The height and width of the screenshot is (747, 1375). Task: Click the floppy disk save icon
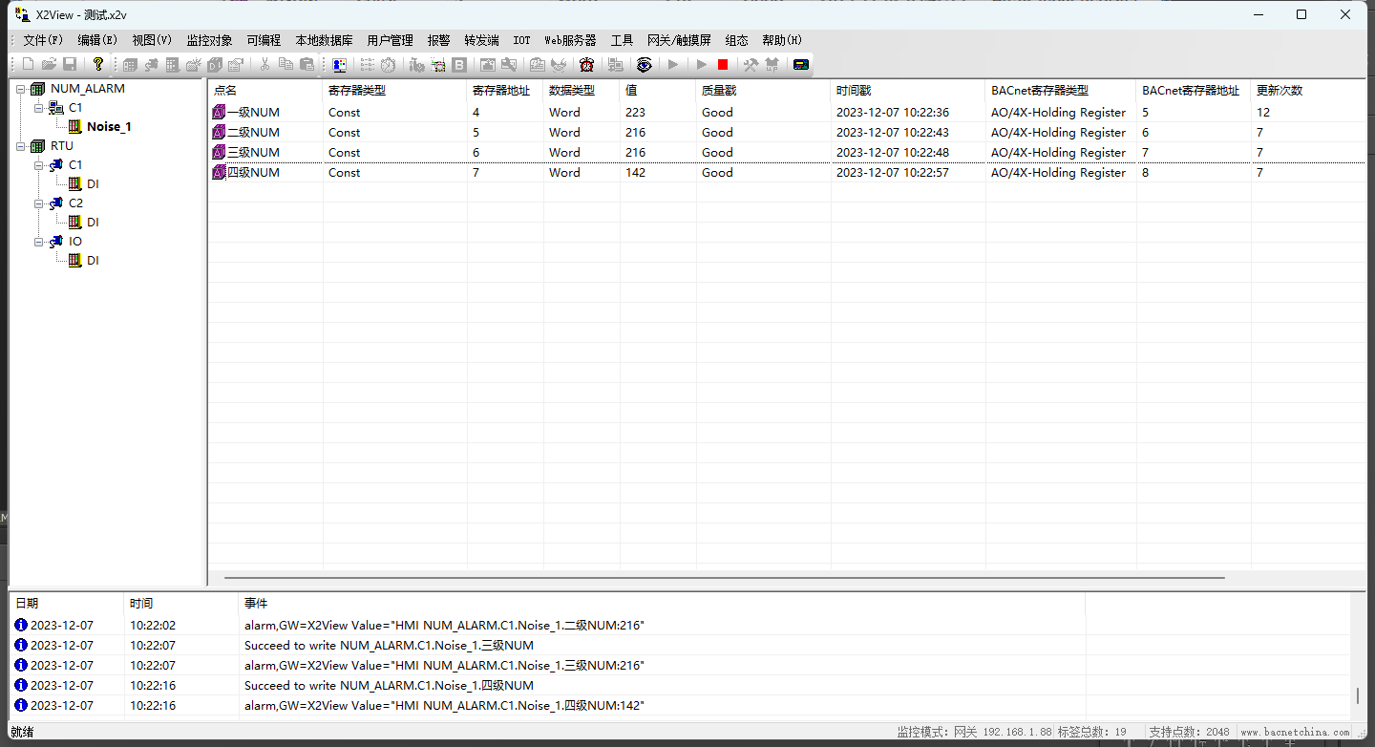tap(70, 64)
